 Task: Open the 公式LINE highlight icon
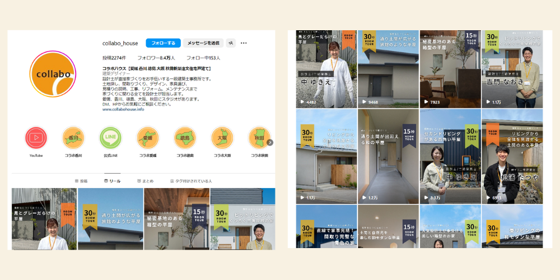point(110,138)
